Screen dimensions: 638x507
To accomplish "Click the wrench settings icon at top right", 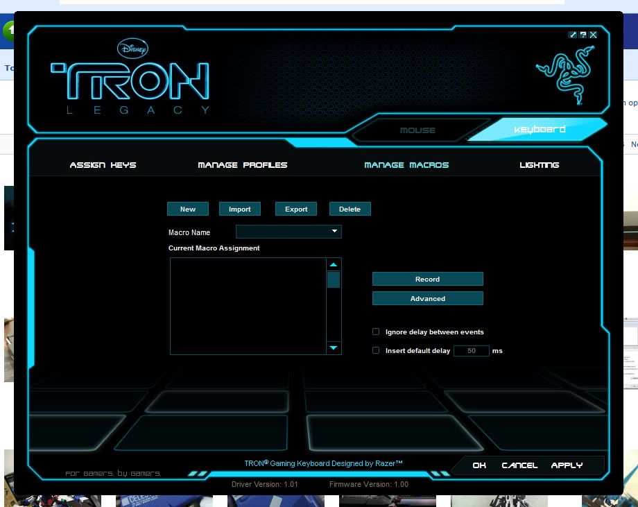I will click(x=573, y=35).
